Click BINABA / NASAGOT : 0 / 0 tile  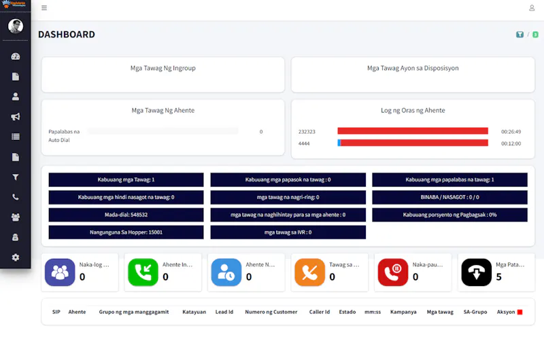click(x=449, y=197)
